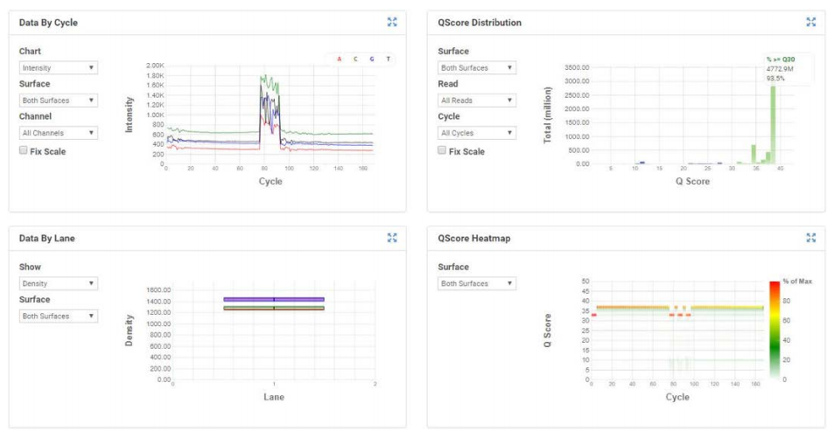834x445 pixels.
Task: Toggle the G channel legend entry
Action: pos(372,59)
